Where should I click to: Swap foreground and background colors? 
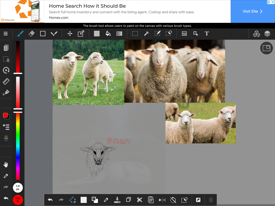[x=95, y=200]
